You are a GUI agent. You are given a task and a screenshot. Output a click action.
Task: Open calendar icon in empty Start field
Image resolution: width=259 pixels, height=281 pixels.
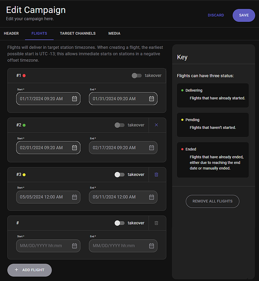coord(74,246)
